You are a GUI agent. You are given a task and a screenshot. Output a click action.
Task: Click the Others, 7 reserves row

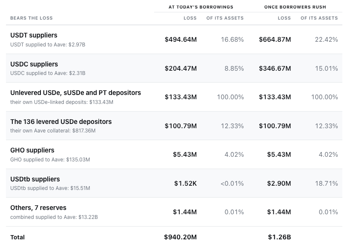[x=174, y=212]
